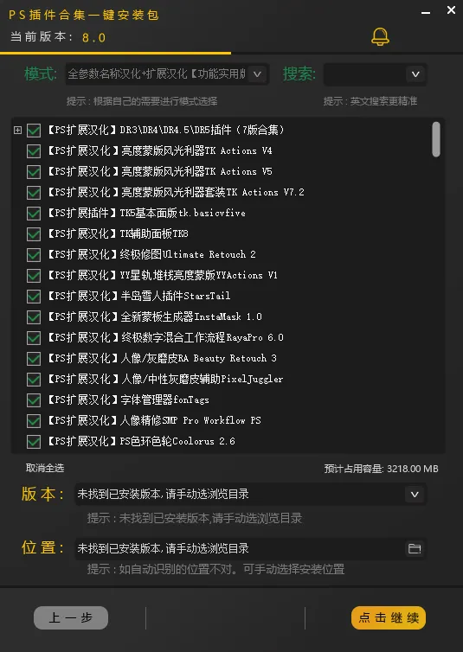The height and width of the screenshot is (652, 463).
Task: Toggle the Coolorus 2.6 color wheel checkbox
Action: [34, 442]
